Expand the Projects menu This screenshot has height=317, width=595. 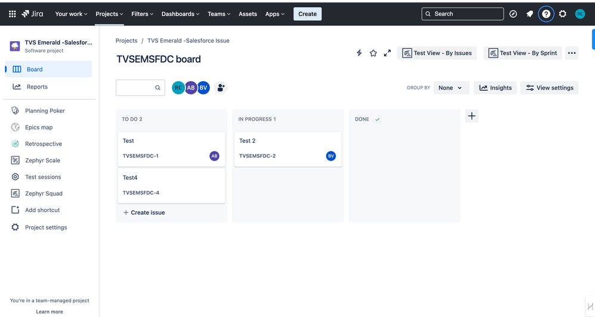[x=109, y=14]
